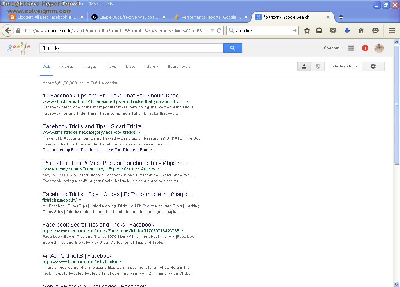This screenshot has height=287, width=400.
Task: Select the Videos search tab
Action: pos(67,66)
